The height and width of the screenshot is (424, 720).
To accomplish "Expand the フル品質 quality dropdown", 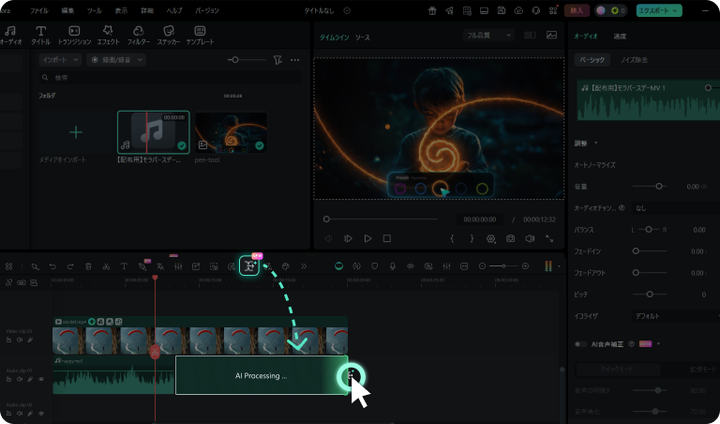I will coord(489,35).
